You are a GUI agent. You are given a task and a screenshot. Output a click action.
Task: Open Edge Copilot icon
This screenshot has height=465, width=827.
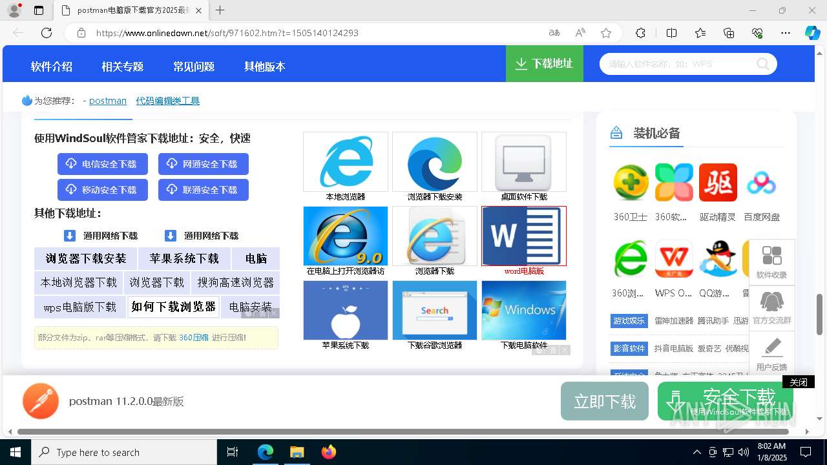coord(812,33)
